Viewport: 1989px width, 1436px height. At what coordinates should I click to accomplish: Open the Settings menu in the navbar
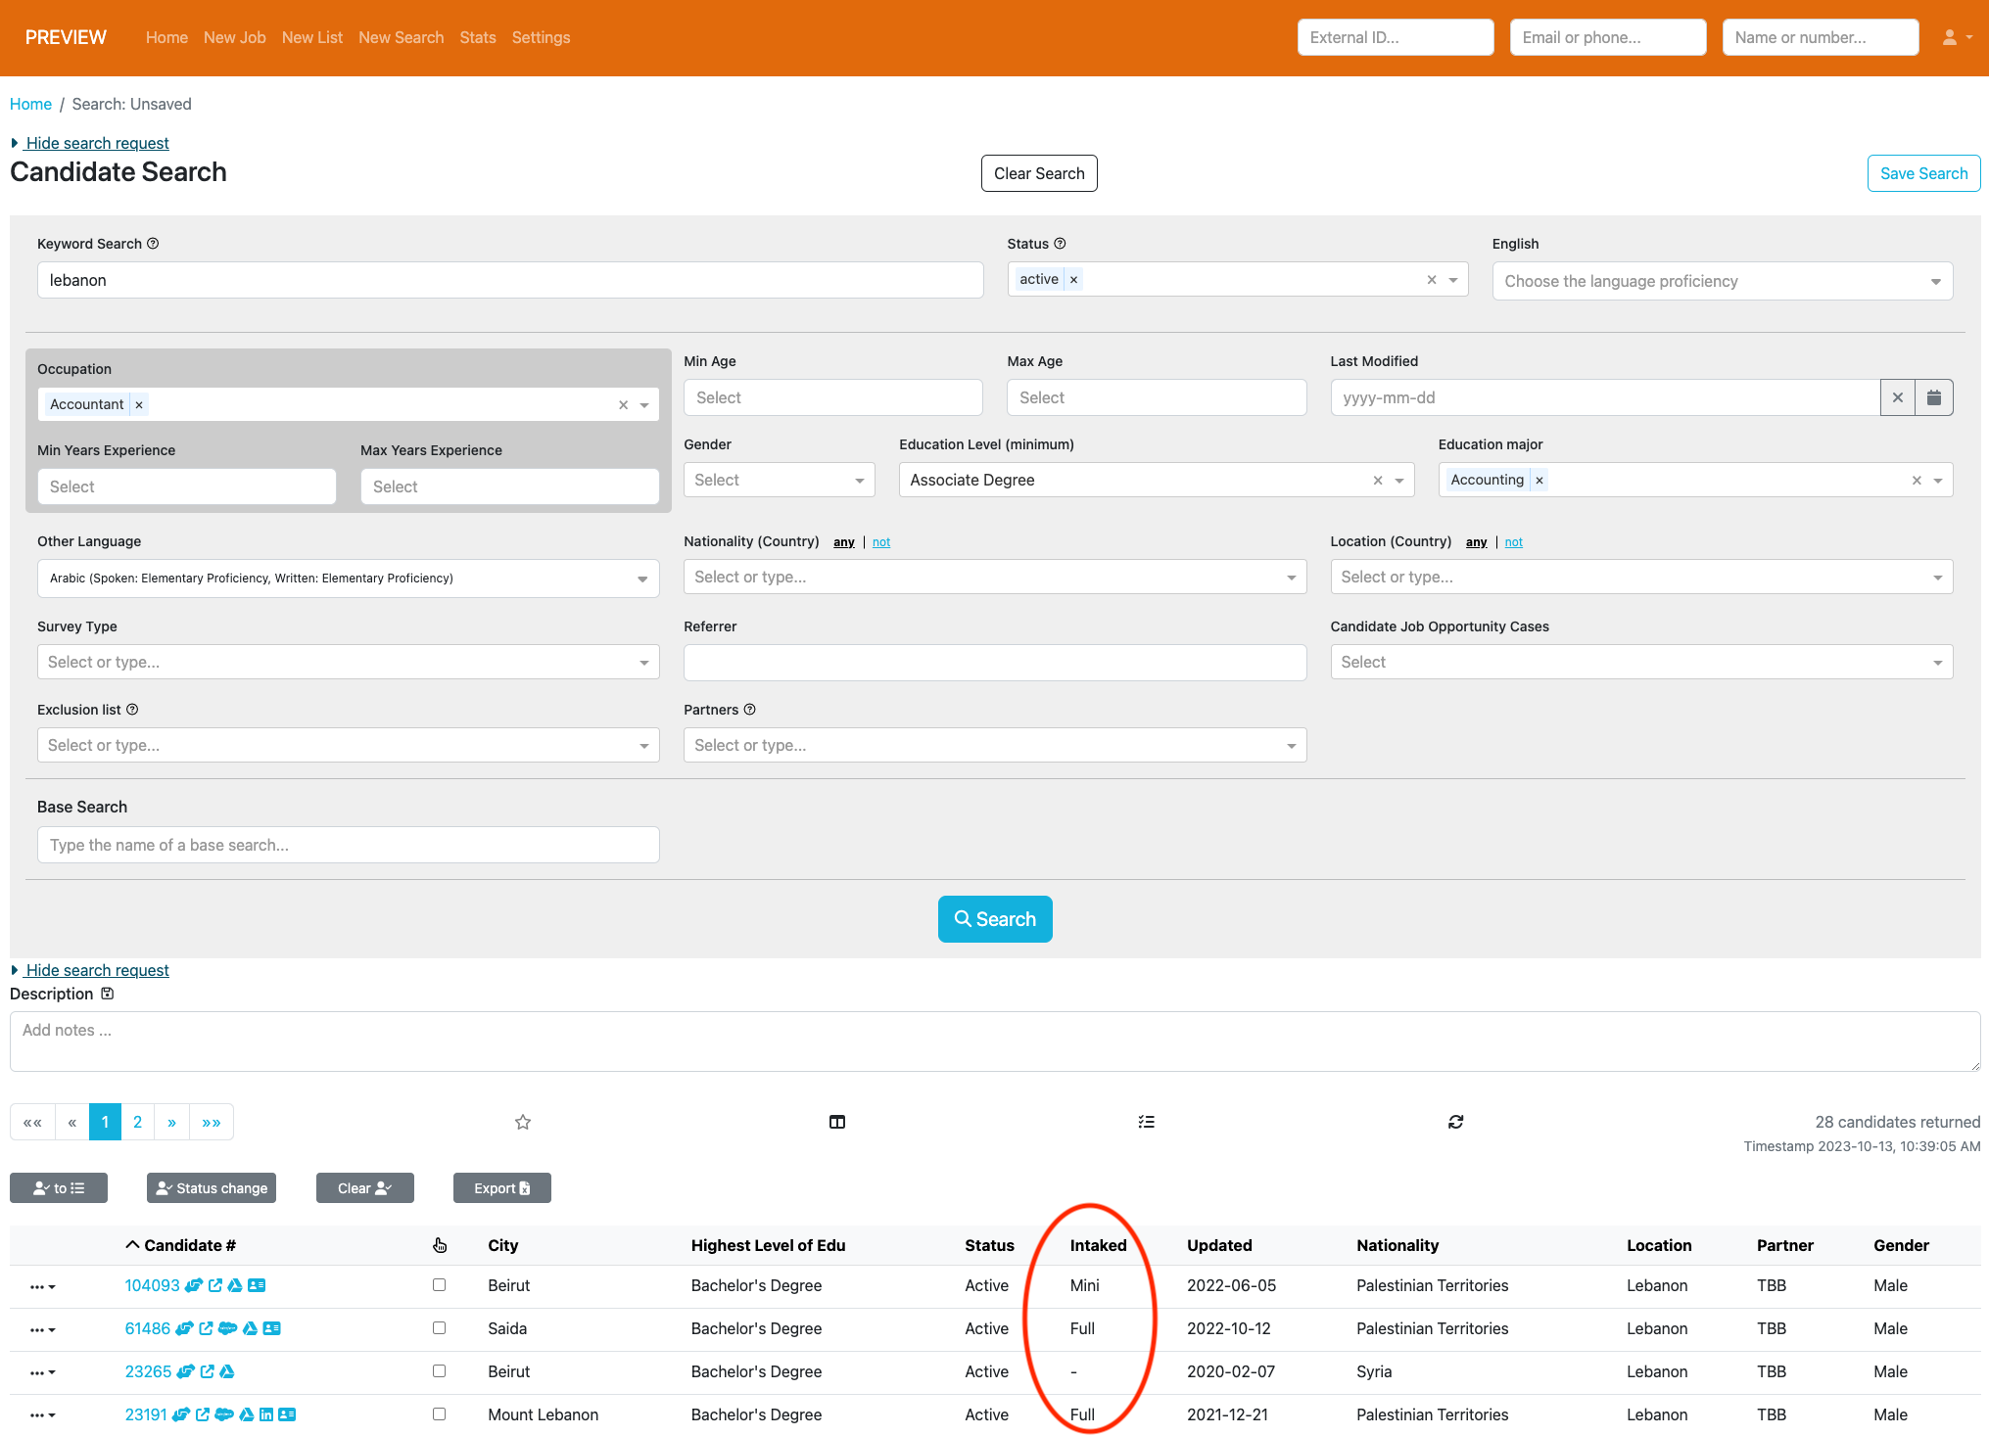pos(541,37)
